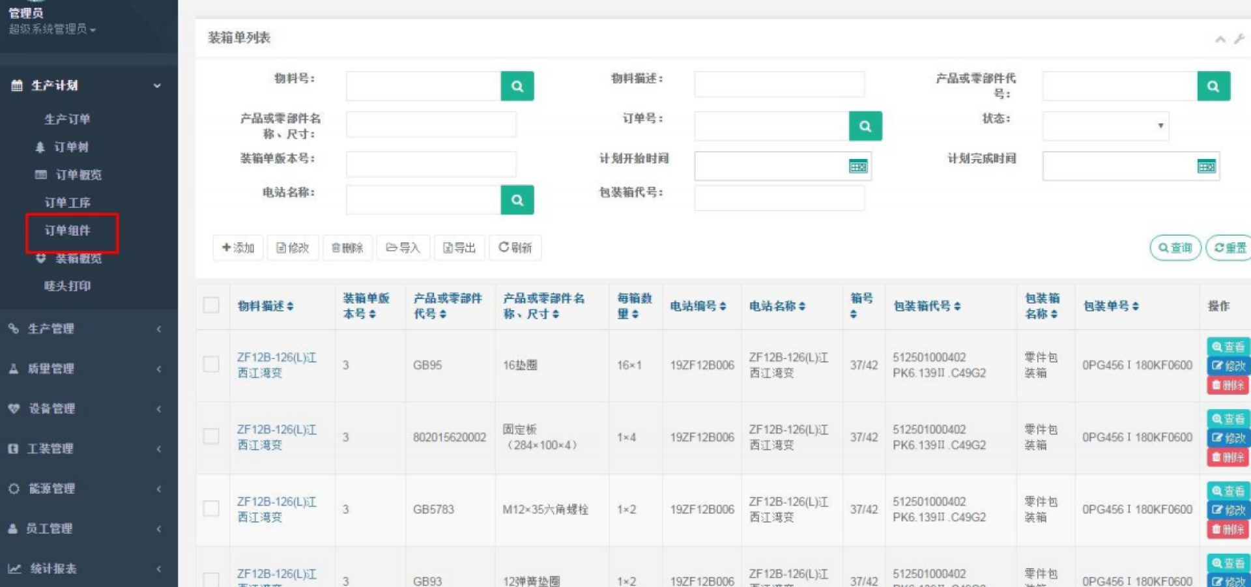Viewport: 1251px width, 587px height.
Task: Click the 刷新 refresh toolbar button
Action: click(x=515, y=248)
